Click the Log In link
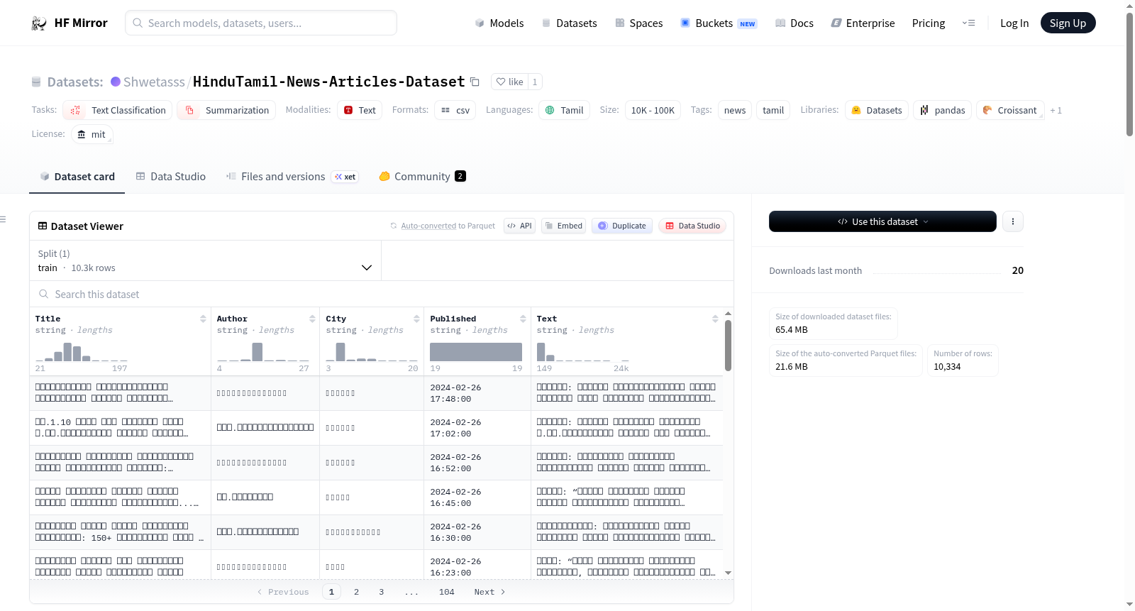The image size is (1135, 611). click(x=1014, y=23)
